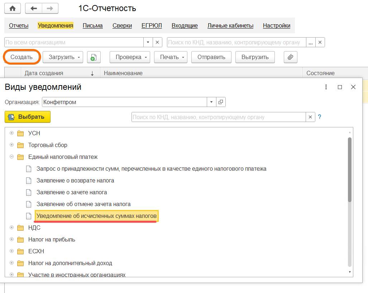Click the green-plus document copy icon

click(94, 57)
